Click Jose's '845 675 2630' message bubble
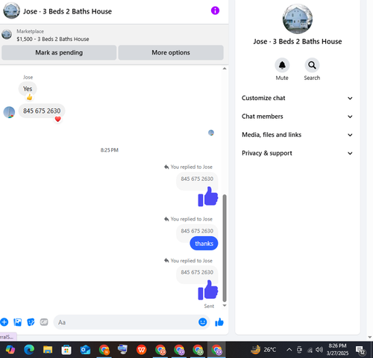 click(x=42, y=111)
